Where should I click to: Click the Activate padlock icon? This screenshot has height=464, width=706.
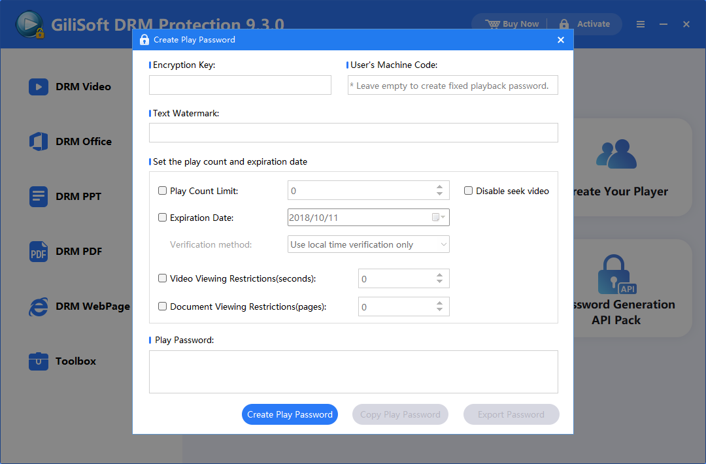point(563,24)
